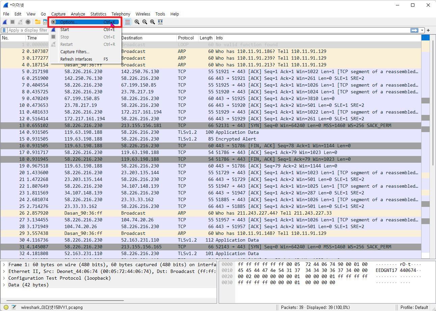Expand the Data (42 bytes) row
This screenshot has height=311, width=436.
pos(4,285)
